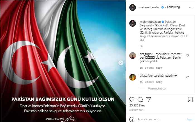Like afiasafder's comment heart
Image resolution: width=195 pixels, height=122 pixels.
click(x=187, y=77)
